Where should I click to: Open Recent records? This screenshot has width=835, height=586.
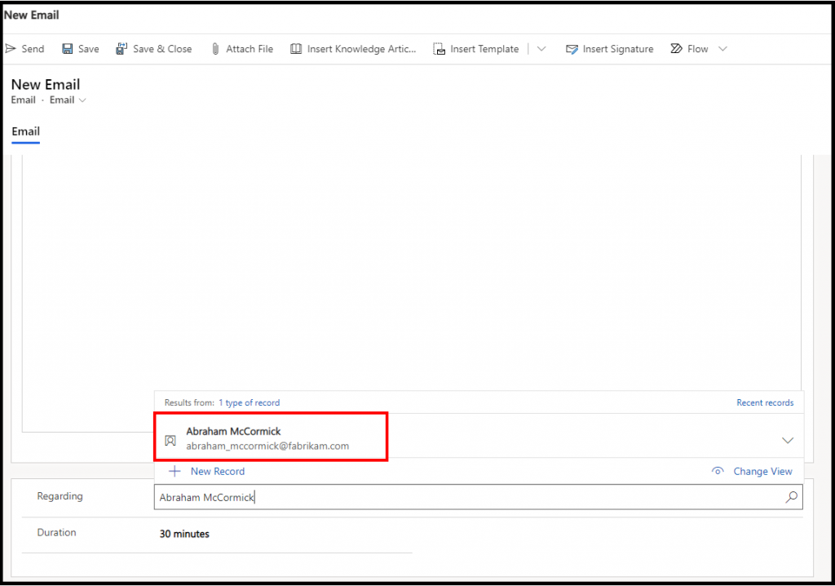pyautogui.click(x=765, y=402)
